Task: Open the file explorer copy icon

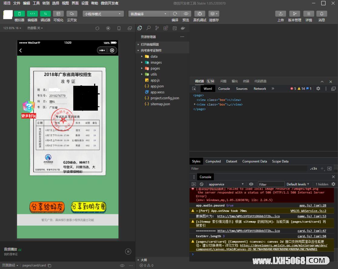Action: click(140, 28)
